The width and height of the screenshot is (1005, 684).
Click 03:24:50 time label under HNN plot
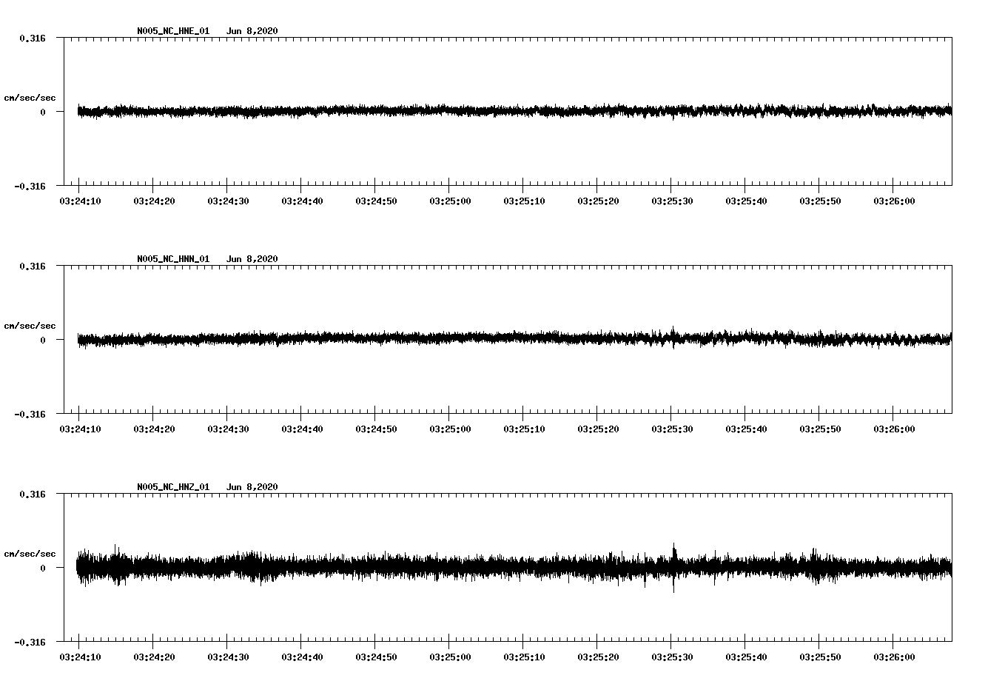click(376, 429)
